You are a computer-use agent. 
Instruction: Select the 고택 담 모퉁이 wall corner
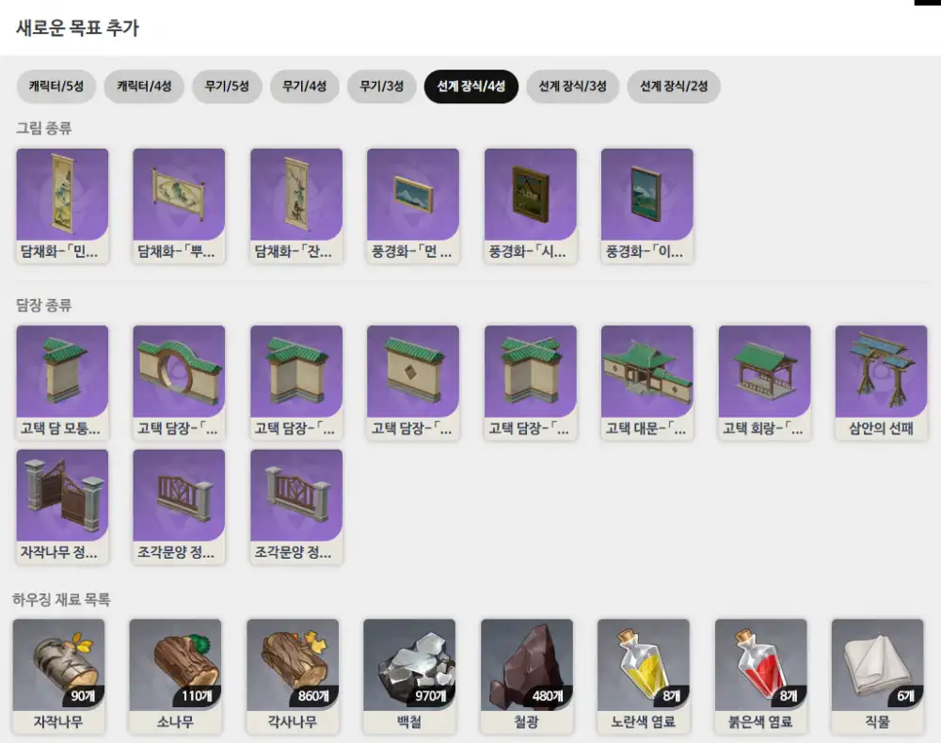click(x=62, y=382)
